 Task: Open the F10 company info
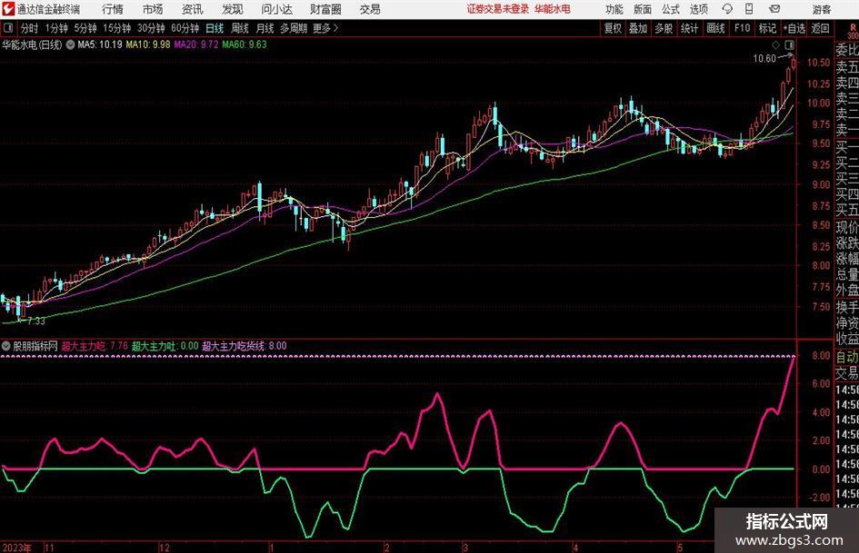pyautogui.click(x=743, y=28)
